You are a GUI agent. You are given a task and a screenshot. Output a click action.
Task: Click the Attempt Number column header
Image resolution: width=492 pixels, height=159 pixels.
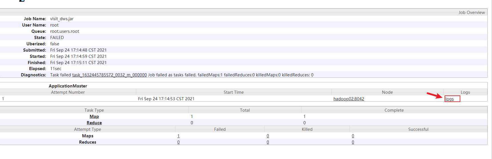[x=68, y=92]
